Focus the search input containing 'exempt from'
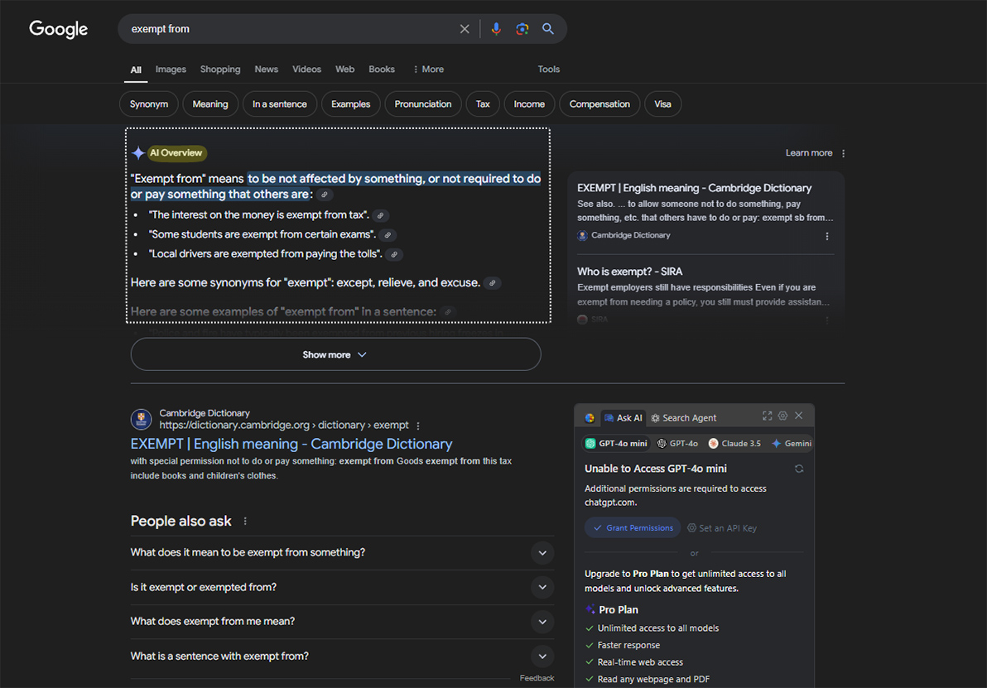 coord(290,29)
